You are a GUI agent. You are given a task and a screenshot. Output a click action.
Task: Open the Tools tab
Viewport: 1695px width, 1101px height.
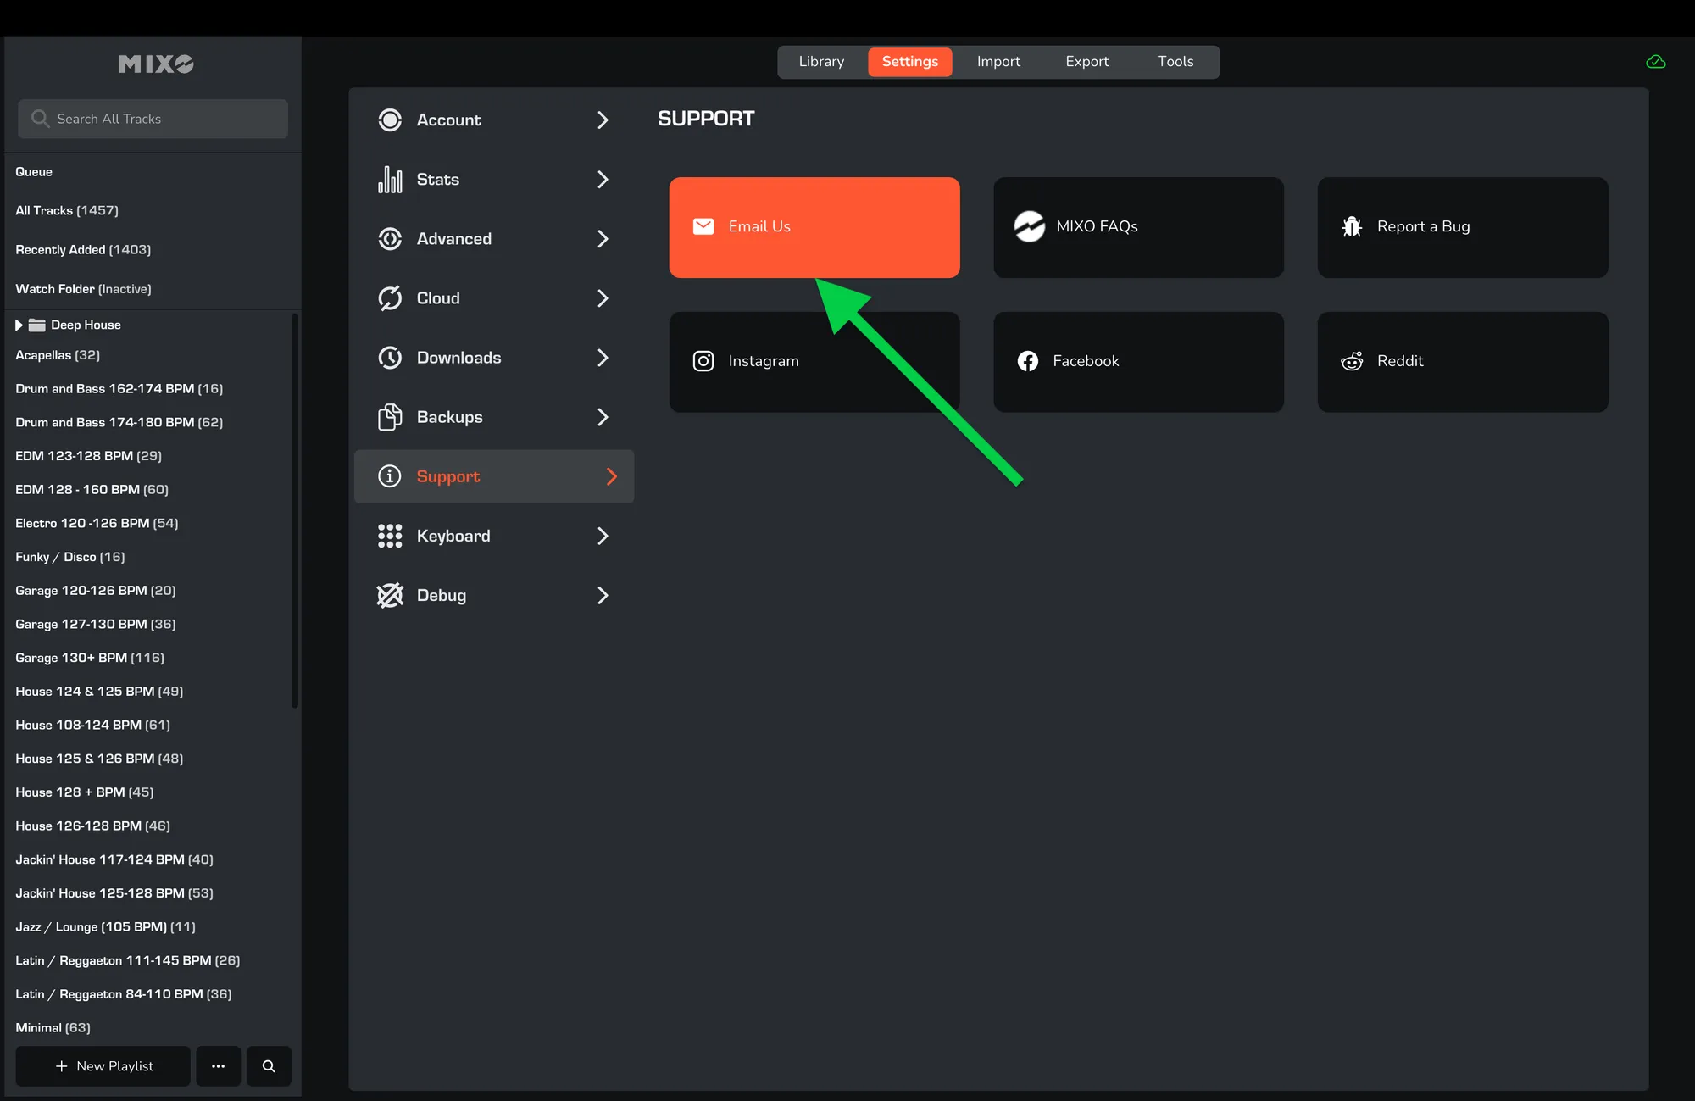(1175, 62)
